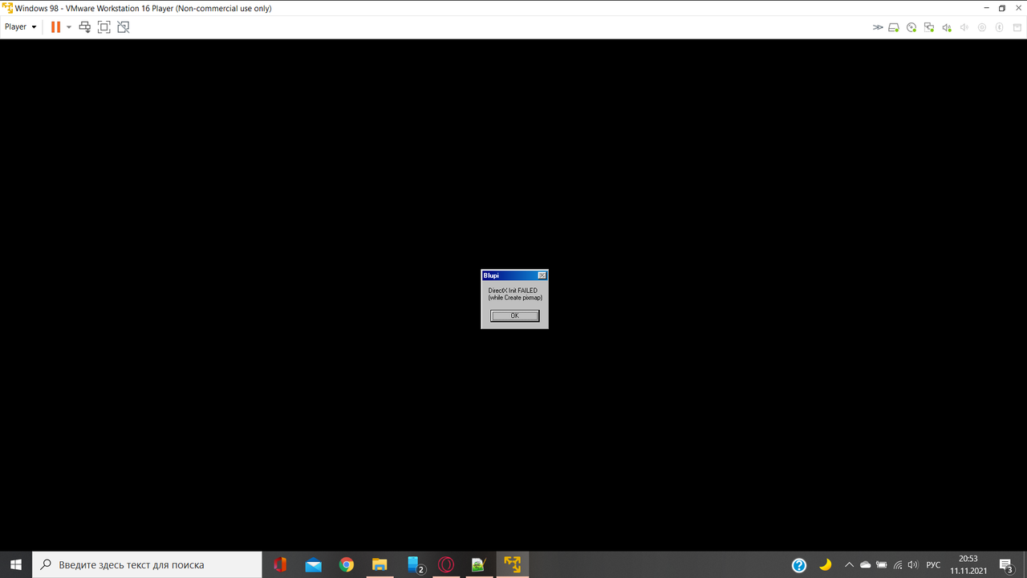
Task: Expand the power options arrow beside pause
Action: click(x=69, y=26)
